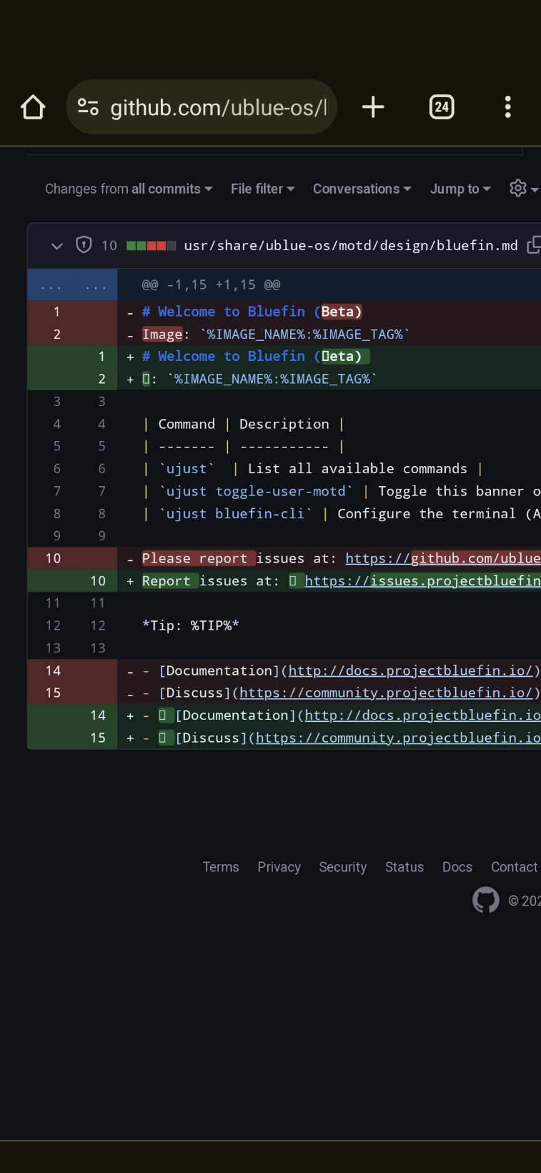
Task: Open the Jump to dropdown
Action: 460,189
